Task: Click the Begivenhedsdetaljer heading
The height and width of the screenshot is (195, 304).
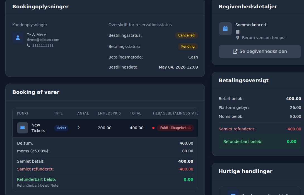Action: [248, 7]
